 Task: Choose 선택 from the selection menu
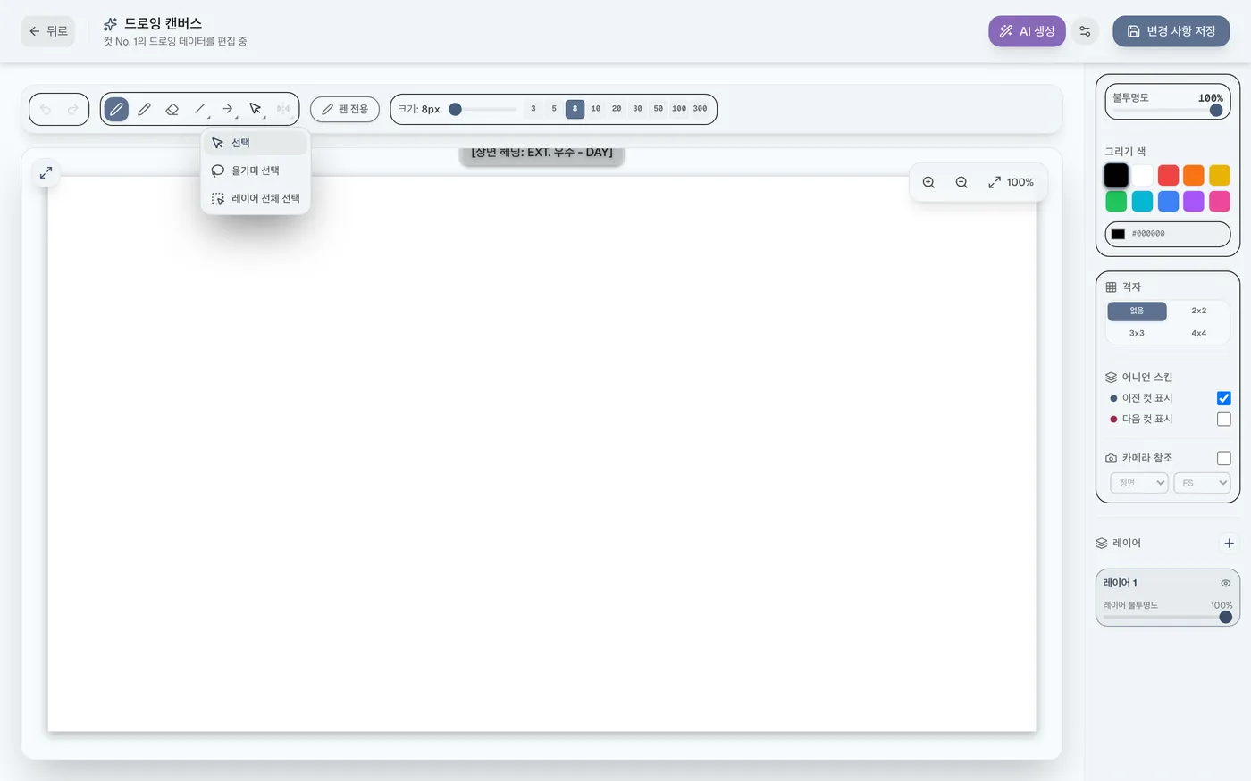coord(256,143)
